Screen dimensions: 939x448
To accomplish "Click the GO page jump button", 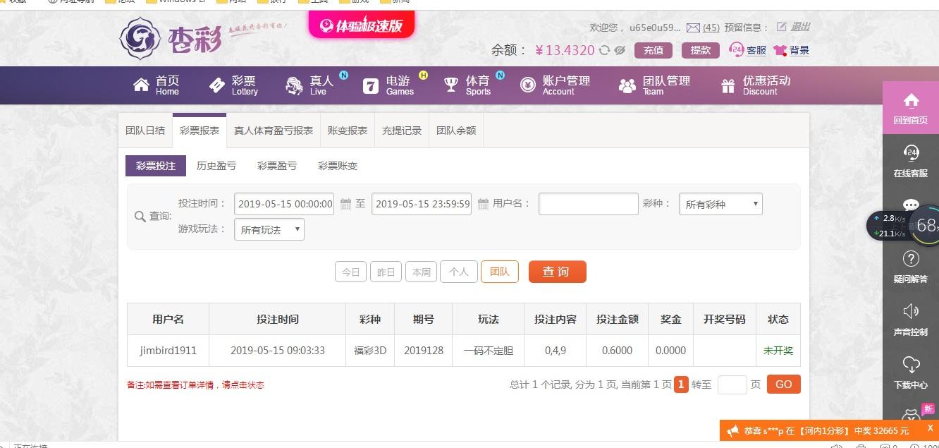I will pyautogui.click(x=784, y=385).
